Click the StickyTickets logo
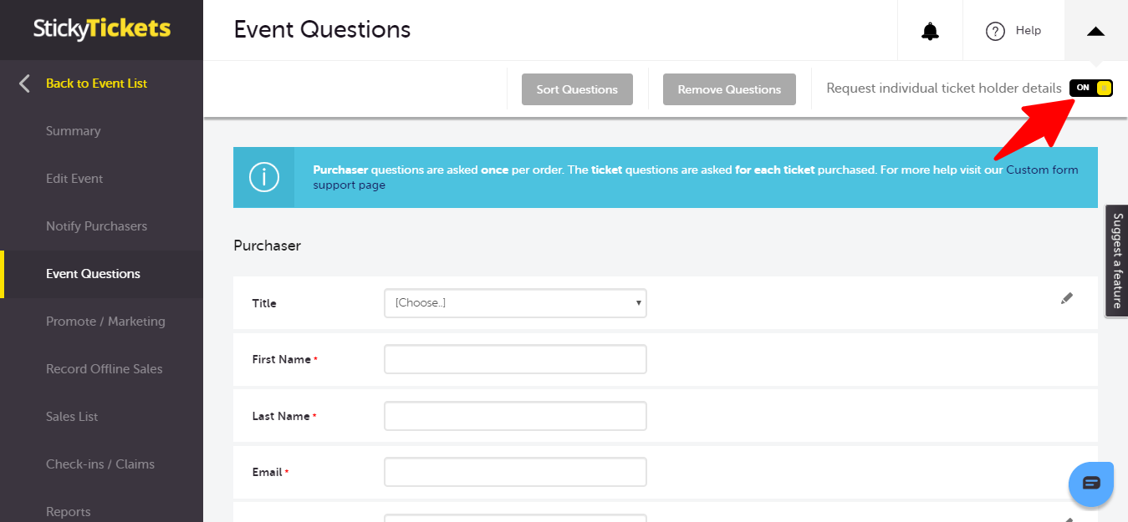This screenshot has height=522, width=1128. [x=100, y=28]
